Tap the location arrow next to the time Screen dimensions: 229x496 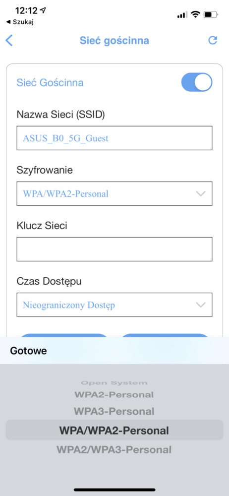tap(43, 10)
